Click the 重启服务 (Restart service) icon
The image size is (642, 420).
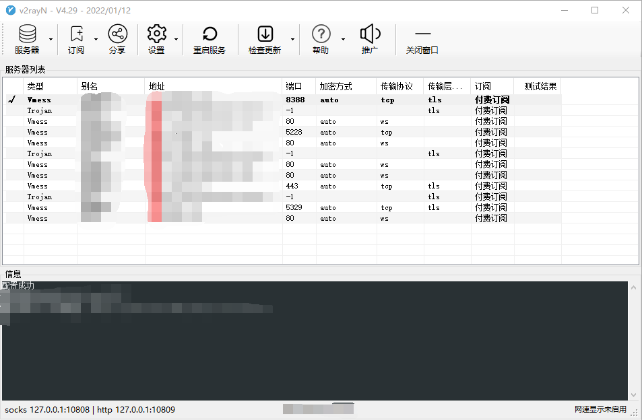click(x=210, y=39)
